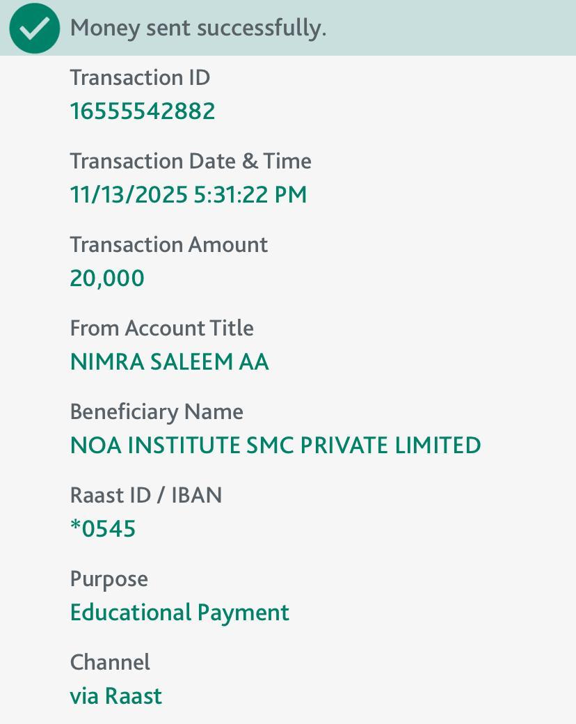Screen dimensions: 576x724
Task: Select beneficiary NOA INSTITUTE SMC PRIVATE LIMITED
Action: [275, 446]
